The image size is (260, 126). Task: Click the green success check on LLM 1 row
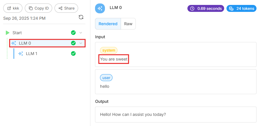tap(73, 53)
